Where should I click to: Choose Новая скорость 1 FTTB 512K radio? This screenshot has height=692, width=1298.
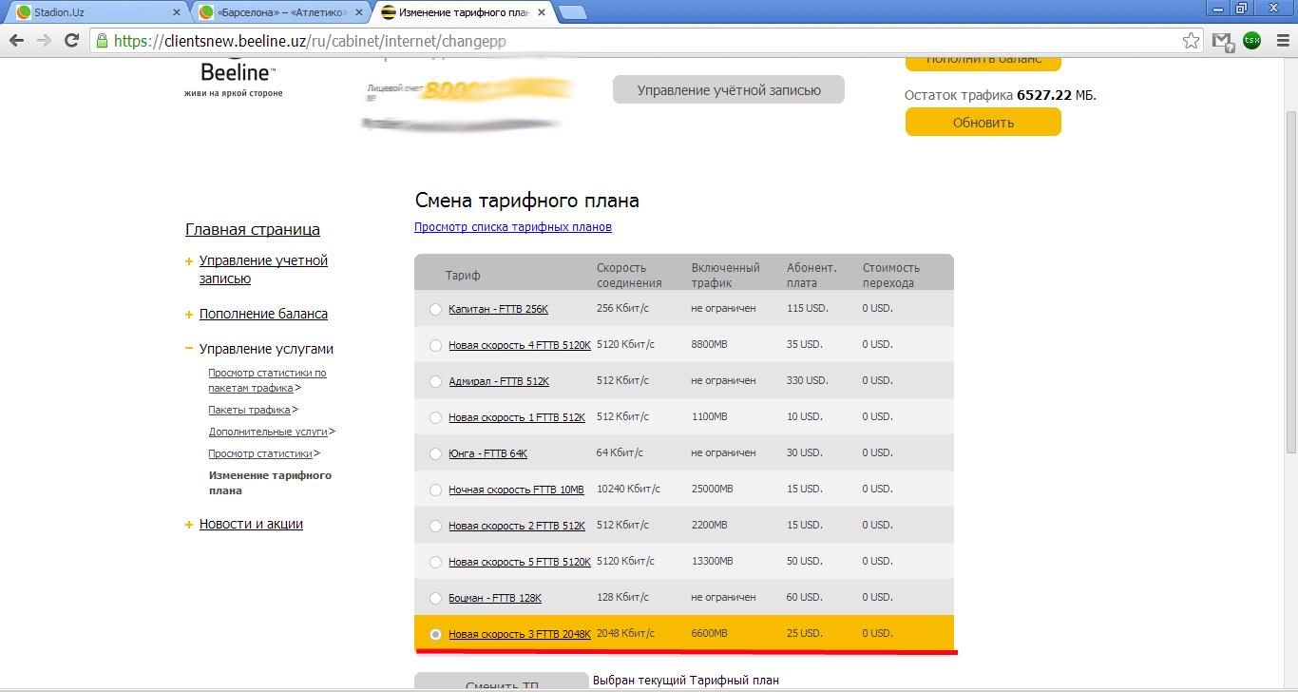point(435,417)
